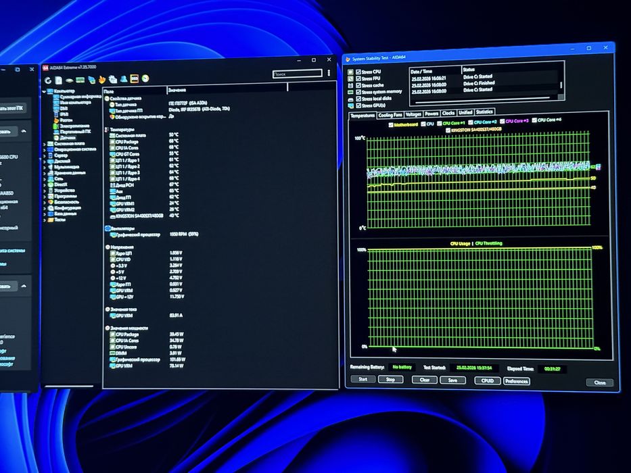Image resolution: width=631 pixels, height=473 pixels.
Task: Select Датчики (Sensors) in the AIDA64 tree
Action: click(64, 138)
